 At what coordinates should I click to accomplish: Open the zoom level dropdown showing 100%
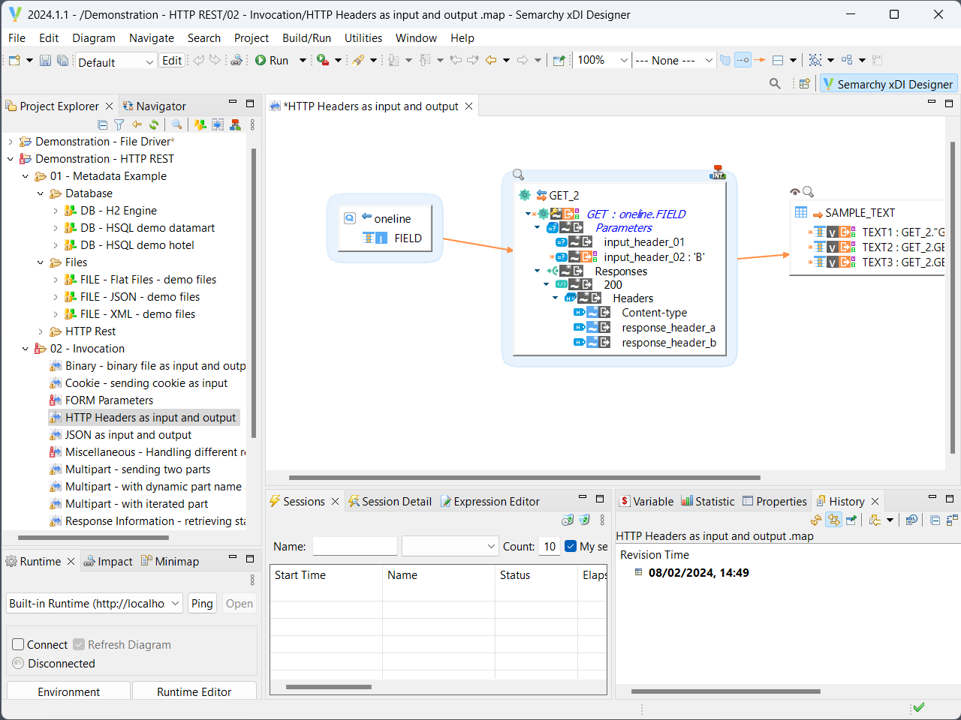623,60
